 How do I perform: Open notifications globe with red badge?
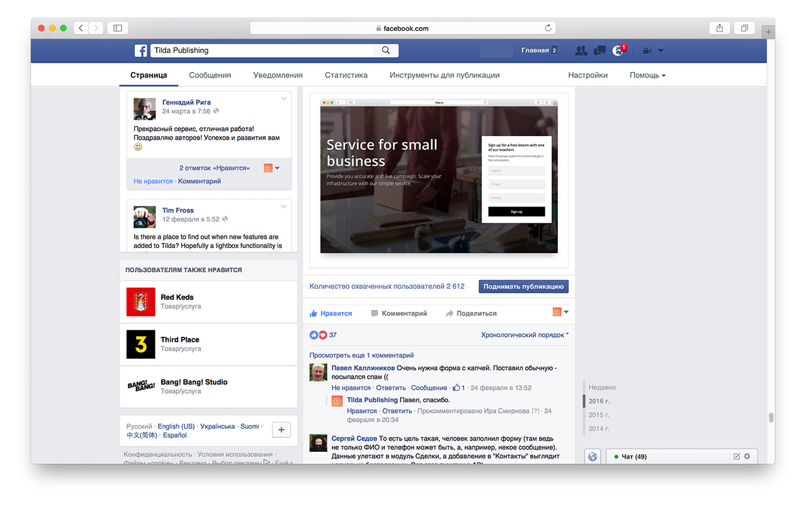pyautogui.click(x=618, y=50)
